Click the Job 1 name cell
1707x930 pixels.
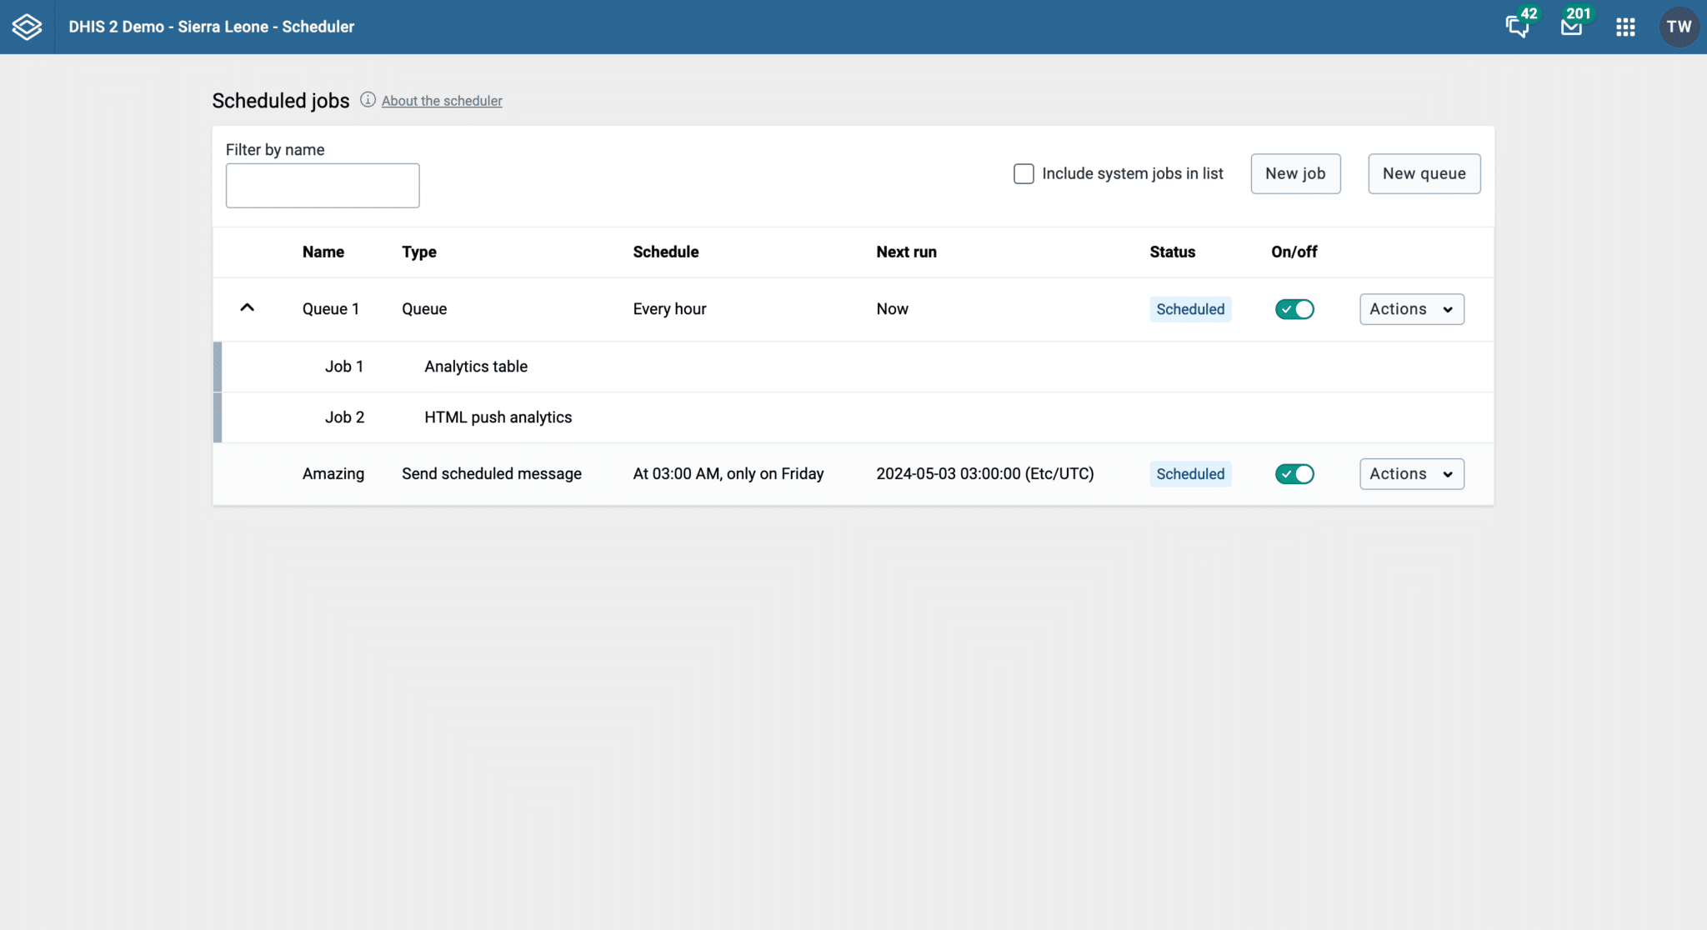click(x=344, y=367)
